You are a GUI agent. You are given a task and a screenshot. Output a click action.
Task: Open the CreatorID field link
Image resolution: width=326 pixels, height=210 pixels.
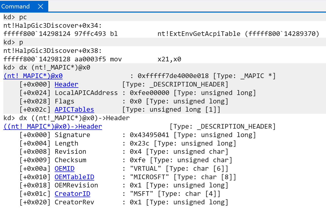[x=72, y=194]
